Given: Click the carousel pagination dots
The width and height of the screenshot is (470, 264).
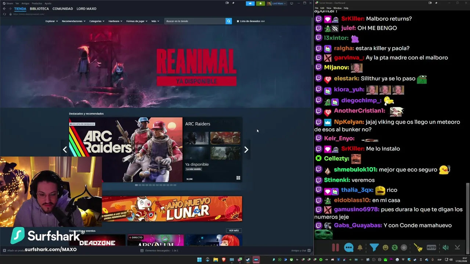Looking at the screenshot, I should click(156, 185).
